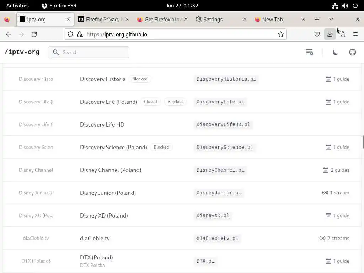Open the playlist creation icon
364x273 pixels.
click(x=309, y=52)
